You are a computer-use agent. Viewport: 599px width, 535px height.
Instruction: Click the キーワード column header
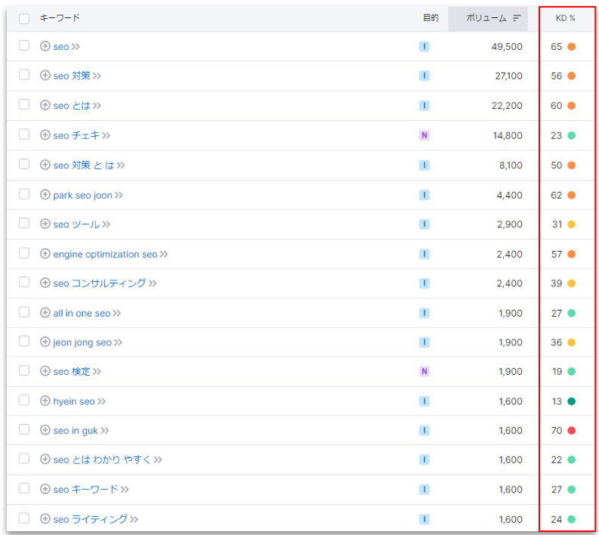click(x=60, y=18)
